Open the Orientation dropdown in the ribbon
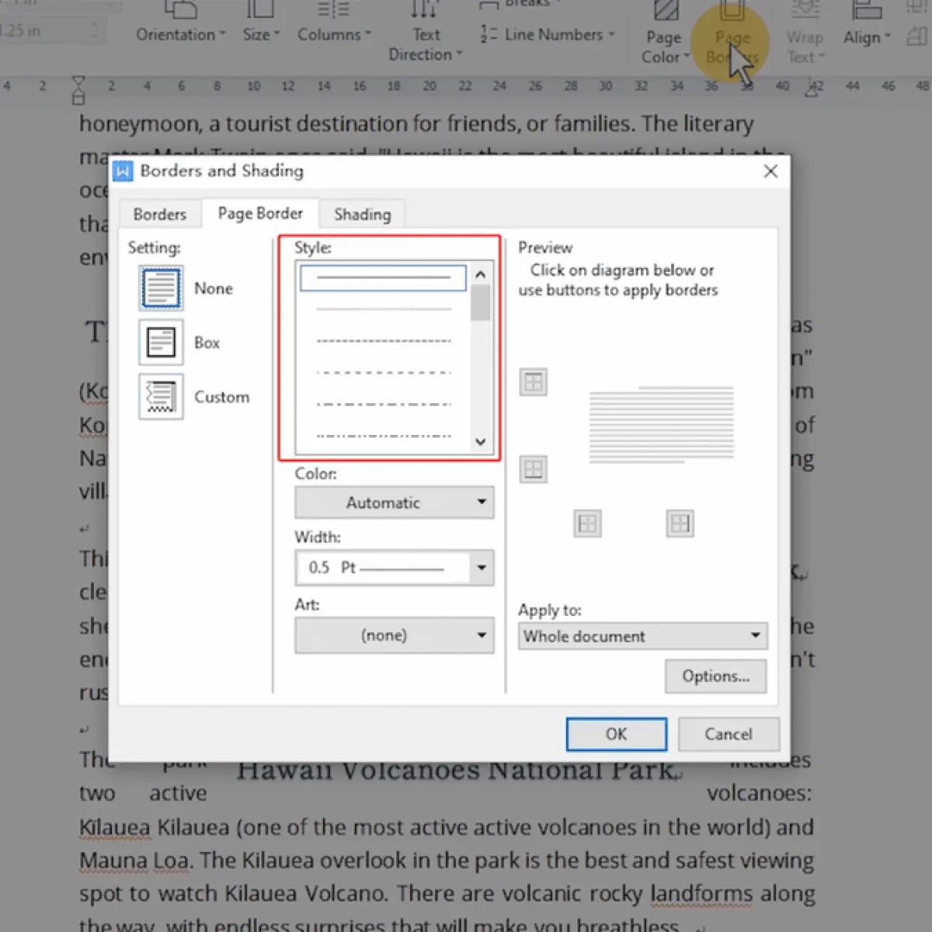Viewport: 932px width, 932px height. point(180,23)
